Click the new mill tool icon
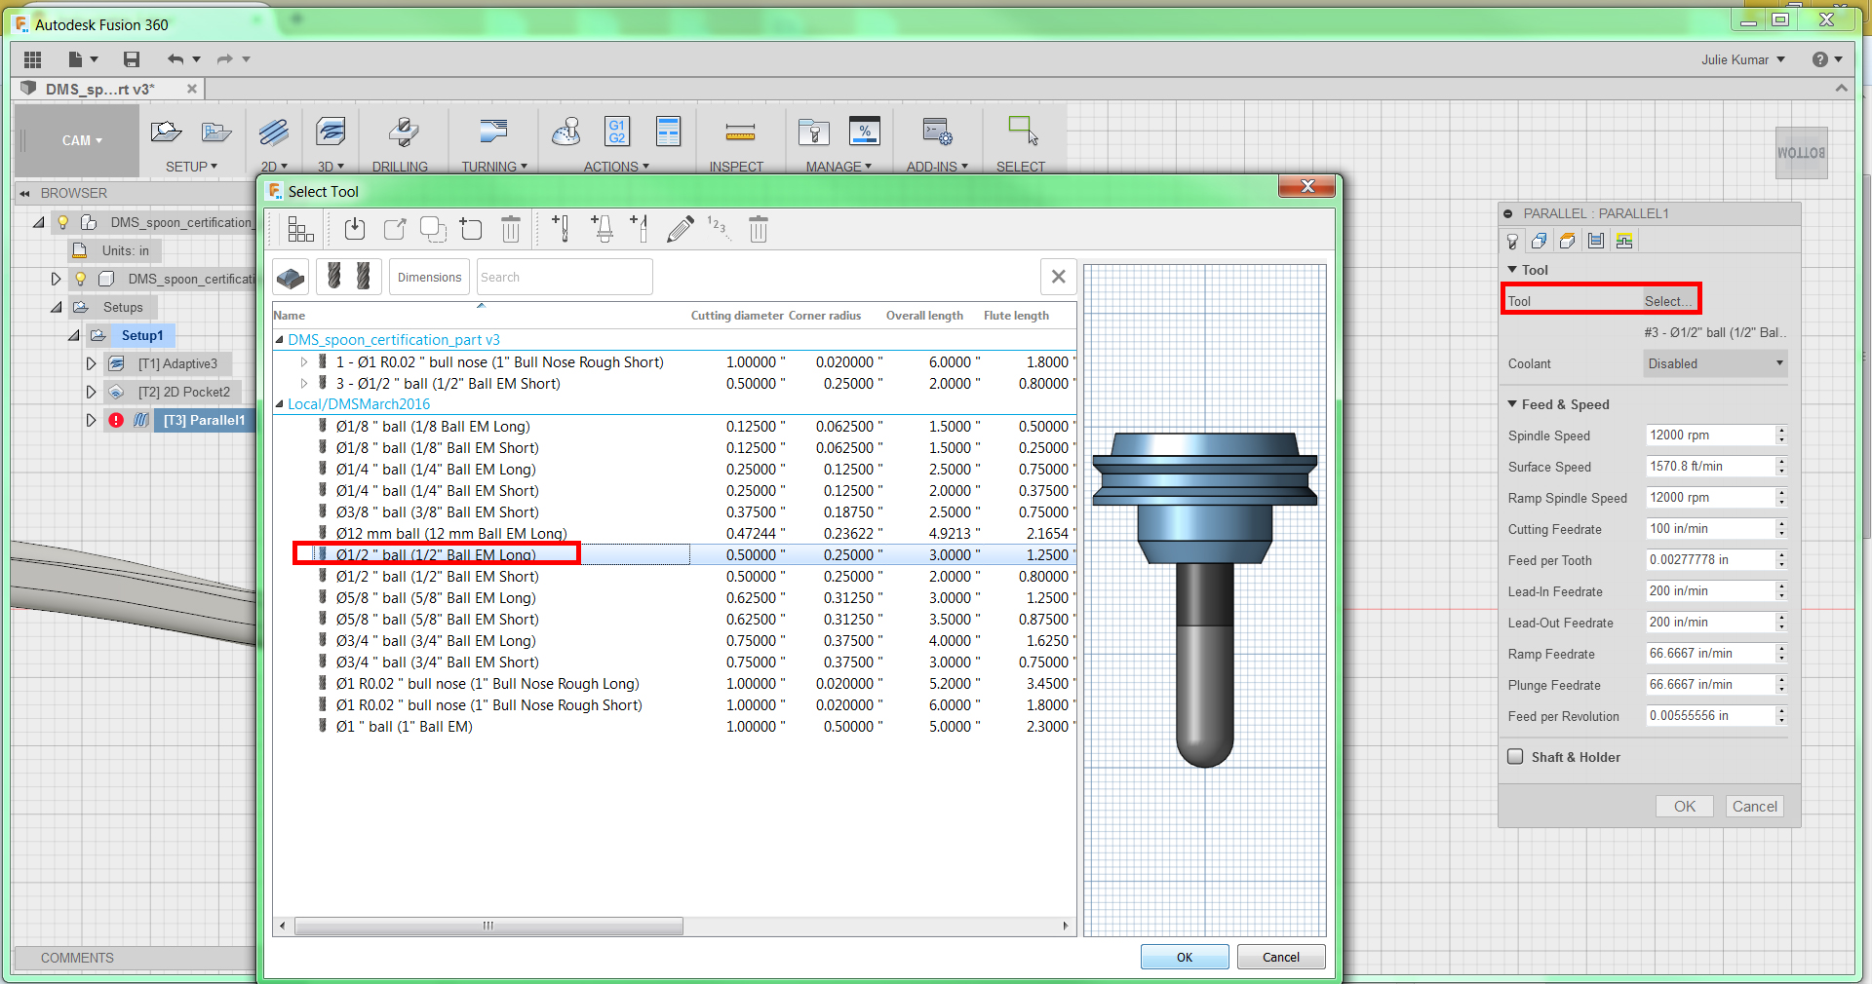Viewport: 1872px width, 984px height. 562,228
